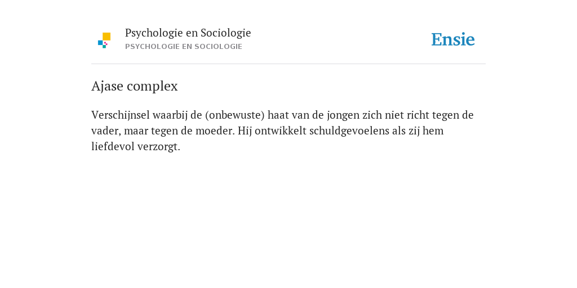Click the word Psychologie in the large title
The width and height of the screenshot is (577, 288).
pos(154,33)
